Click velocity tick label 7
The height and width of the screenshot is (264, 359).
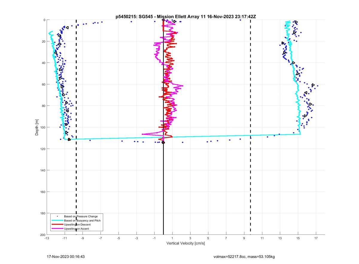click(x=226, y=238)
